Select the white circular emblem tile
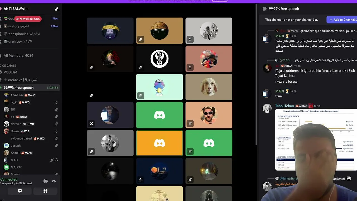 160,59
